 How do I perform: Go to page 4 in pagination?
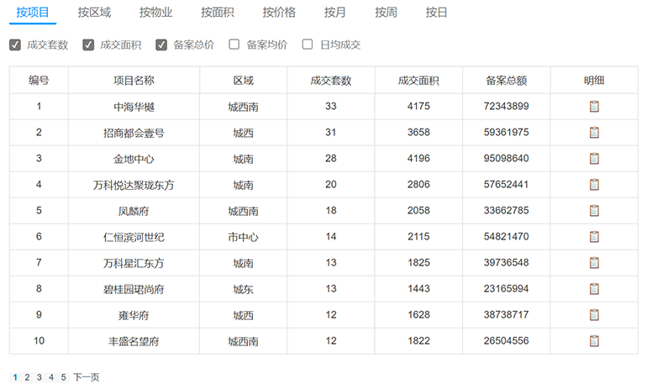pos(51,377)
